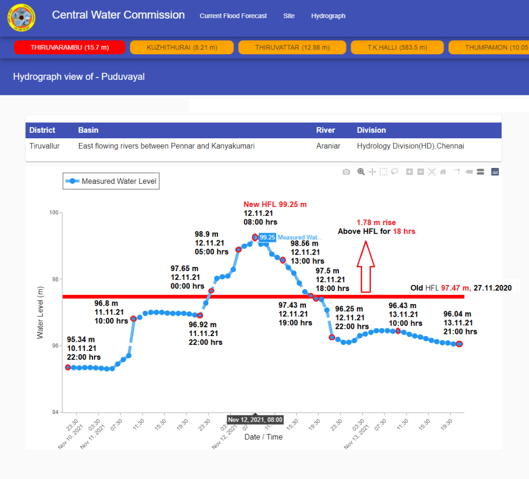Viewport: 529px width, 479px height.
Task: Click the Zoom In plus icon
Action: [x=409, y=172]
